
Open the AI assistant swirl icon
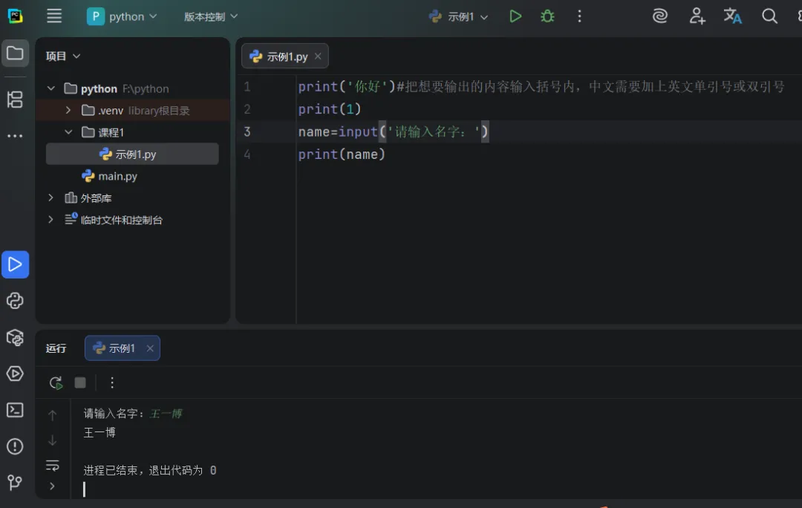660,16
